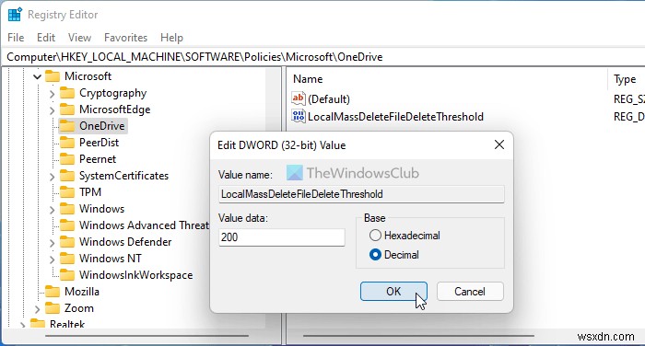Open the Favorites menu
Screen dimensions: 645x346
click(x=125, y=38)
